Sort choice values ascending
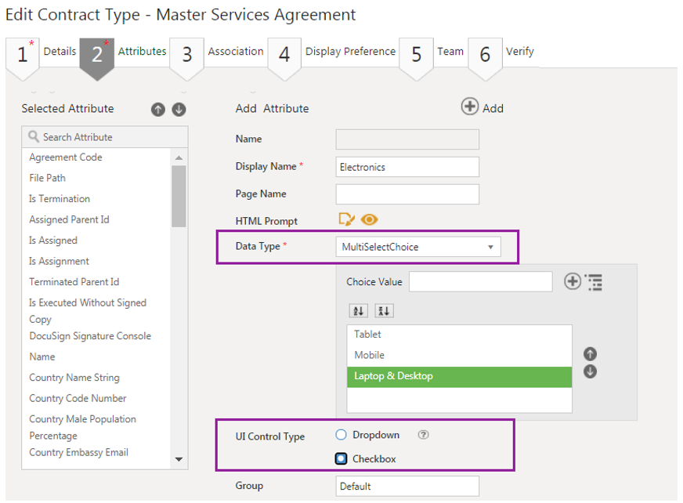The height and width of the screenshot is (503, 683). click(x=359, y=311)
